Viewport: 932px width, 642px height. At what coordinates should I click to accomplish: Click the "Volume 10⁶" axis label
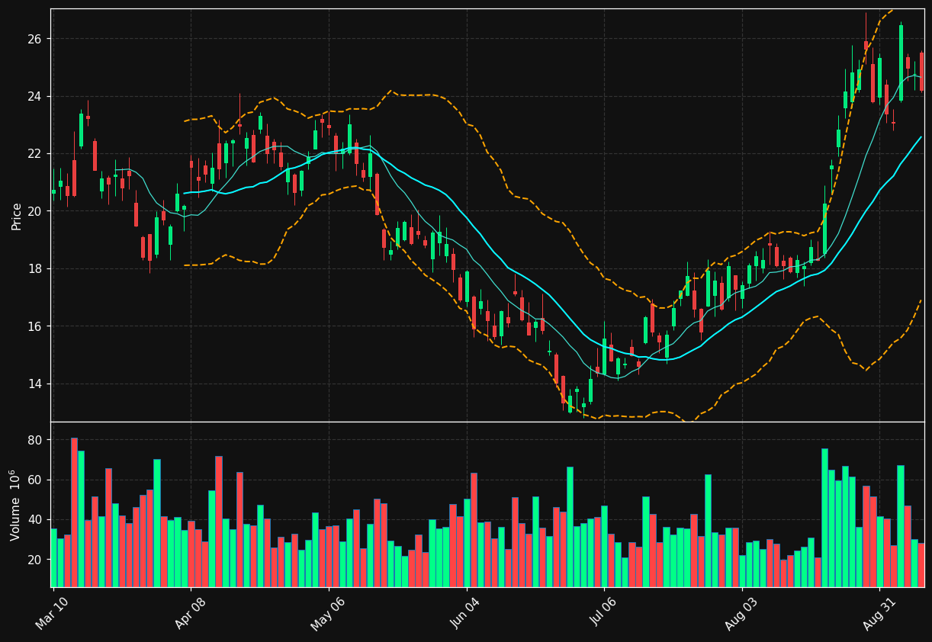(15, 505)
